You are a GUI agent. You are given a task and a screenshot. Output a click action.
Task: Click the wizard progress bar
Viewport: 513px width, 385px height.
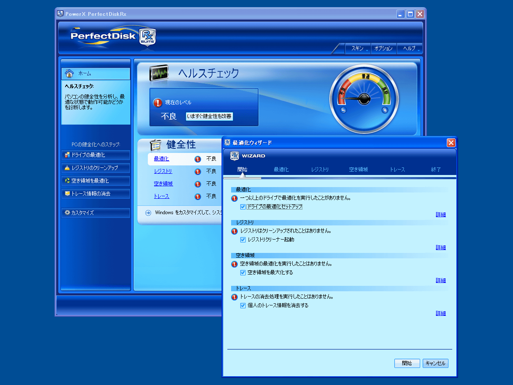pyautogui.click(x=340, y=177)
